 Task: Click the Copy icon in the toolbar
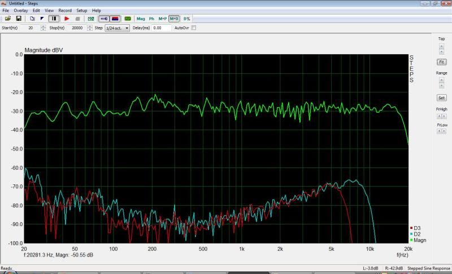point(32,19)
